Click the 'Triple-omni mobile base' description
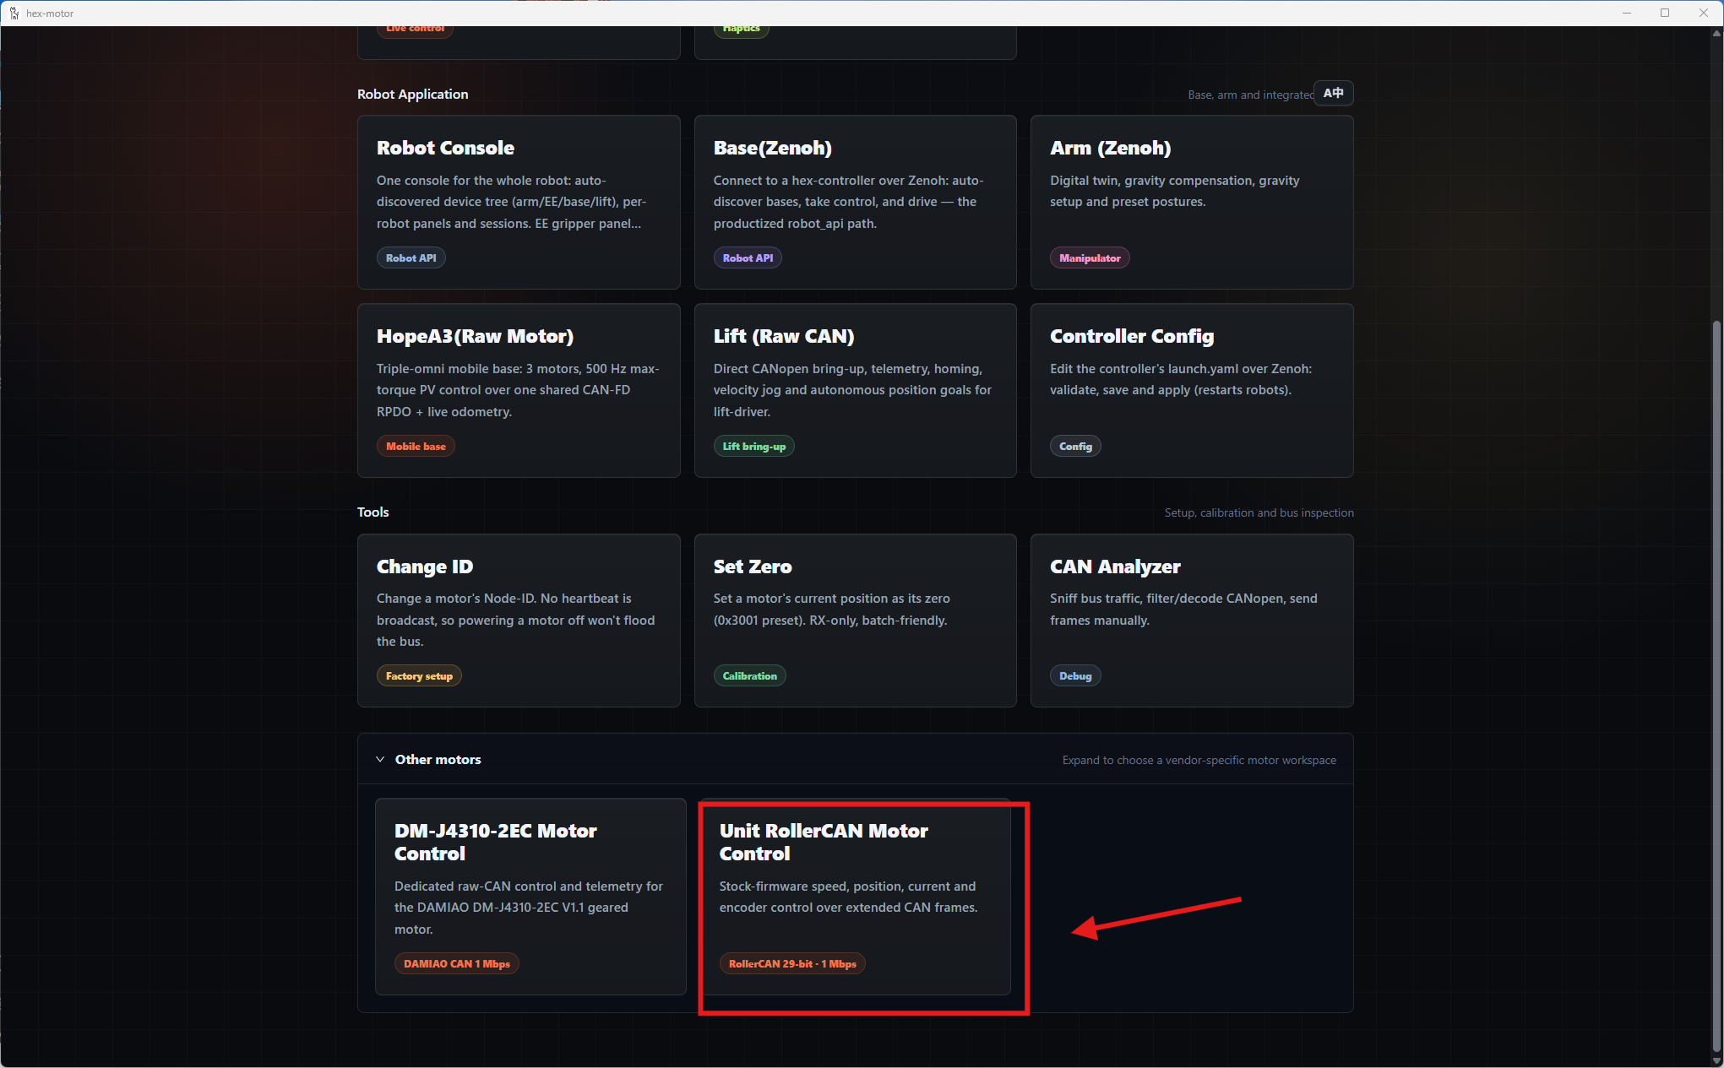Image resolution: width=1724 pixels, height=1068 pixels. pyautogui.click(x=518, y=390)
